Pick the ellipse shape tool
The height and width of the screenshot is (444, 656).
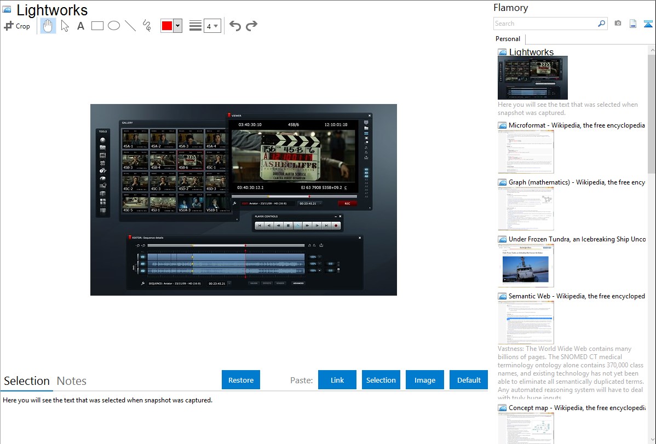(x=113, y=26)
